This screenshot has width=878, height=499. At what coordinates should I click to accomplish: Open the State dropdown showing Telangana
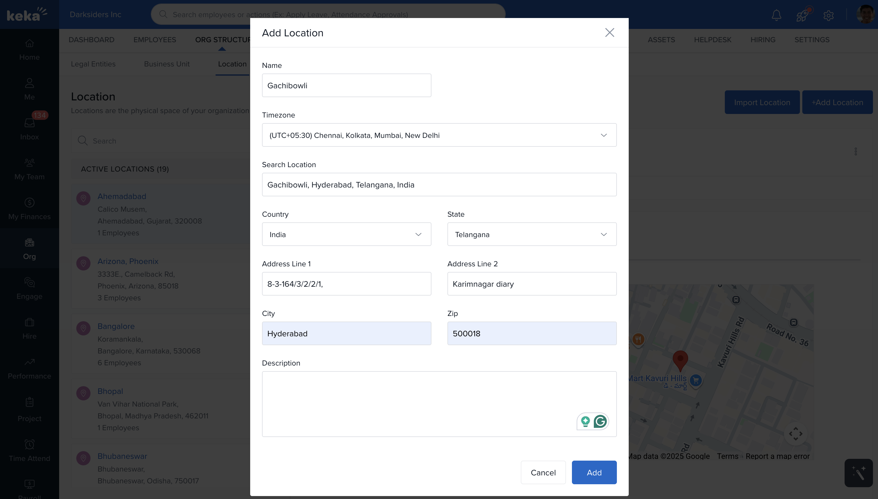click(532, 234)
